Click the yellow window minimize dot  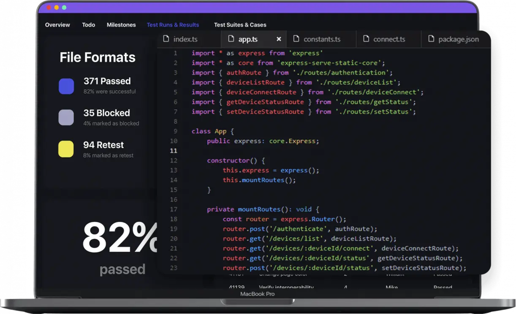click(57, 8)
